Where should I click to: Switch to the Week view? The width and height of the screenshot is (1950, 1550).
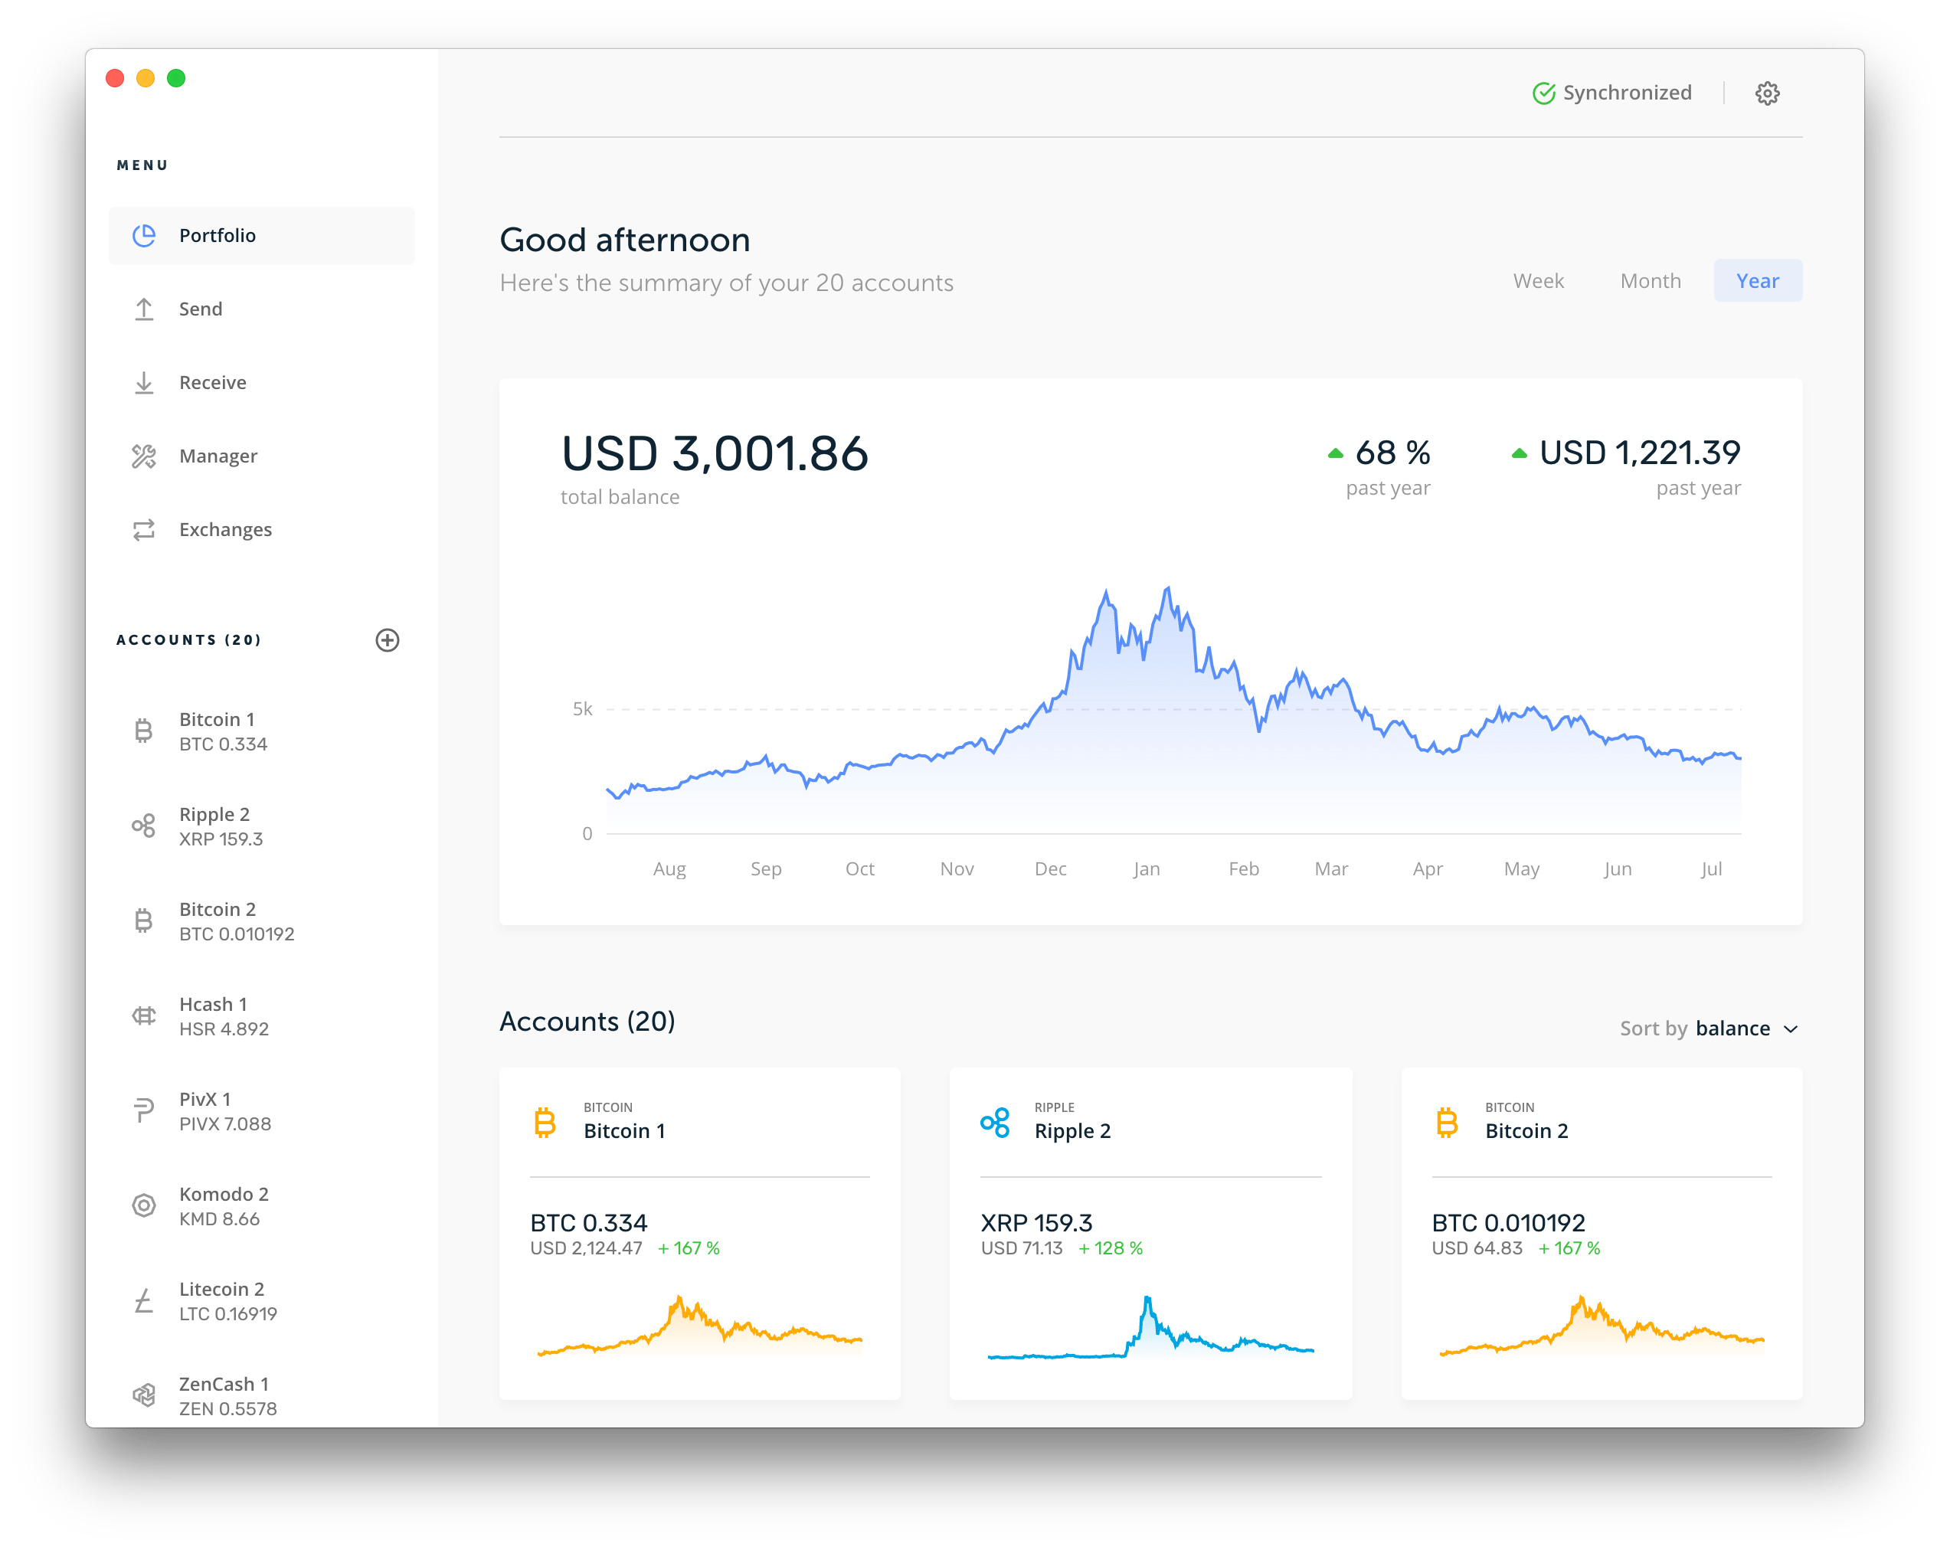point(1539,280)
